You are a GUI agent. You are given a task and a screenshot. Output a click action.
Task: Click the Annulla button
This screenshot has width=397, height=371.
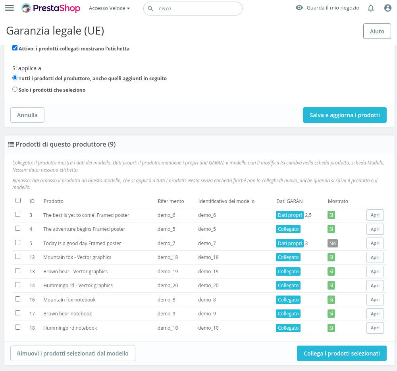click(27, 115)
